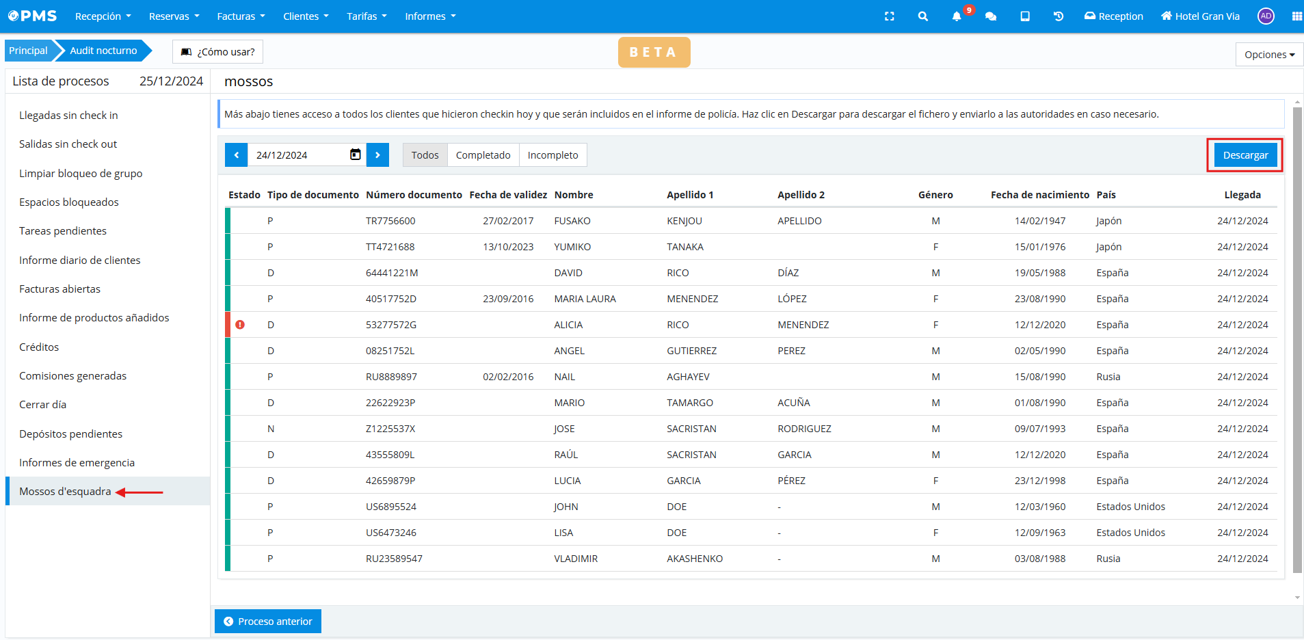Filter list by Incompleto

click(553, 155)
